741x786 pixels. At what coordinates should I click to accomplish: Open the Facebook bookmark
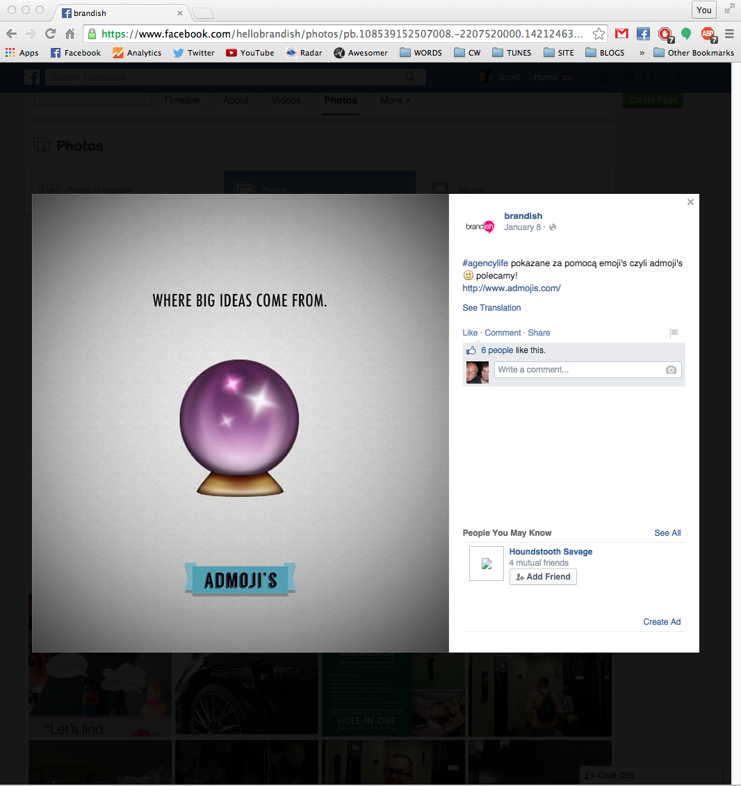pos(76,53)
